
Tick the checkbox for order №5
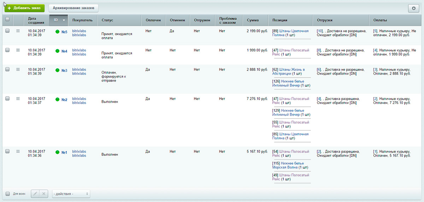pyautogui.click(x=7, y=31)
